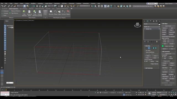The width and height of the screenshot is (177, 99).
Task: Click the Connect button
Action: (x=171, y=34)
